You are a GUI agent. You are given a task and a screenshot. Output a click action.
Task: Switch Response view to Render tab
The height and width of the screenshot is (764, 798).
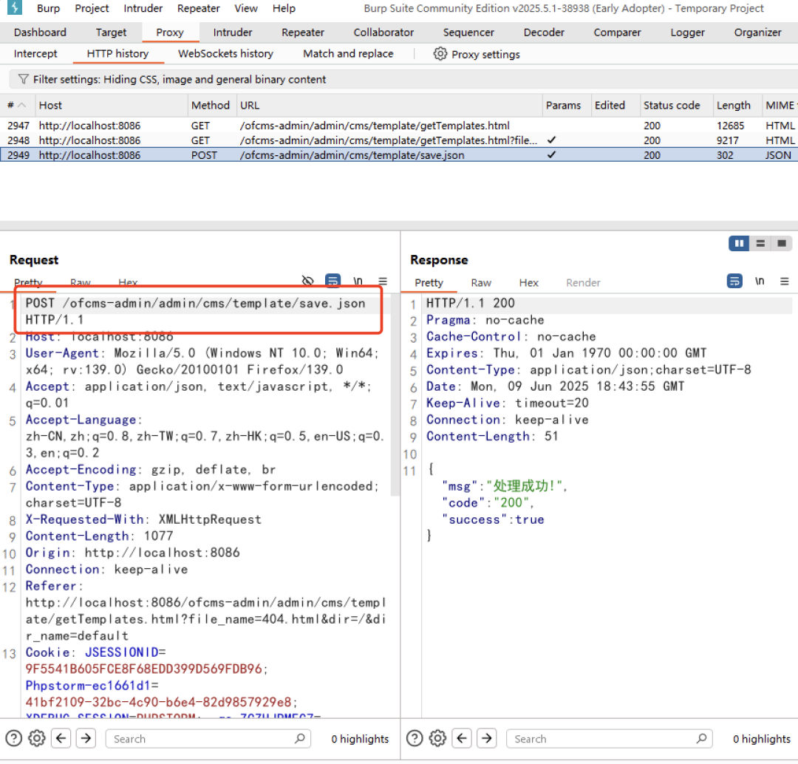tap(583, 282)
